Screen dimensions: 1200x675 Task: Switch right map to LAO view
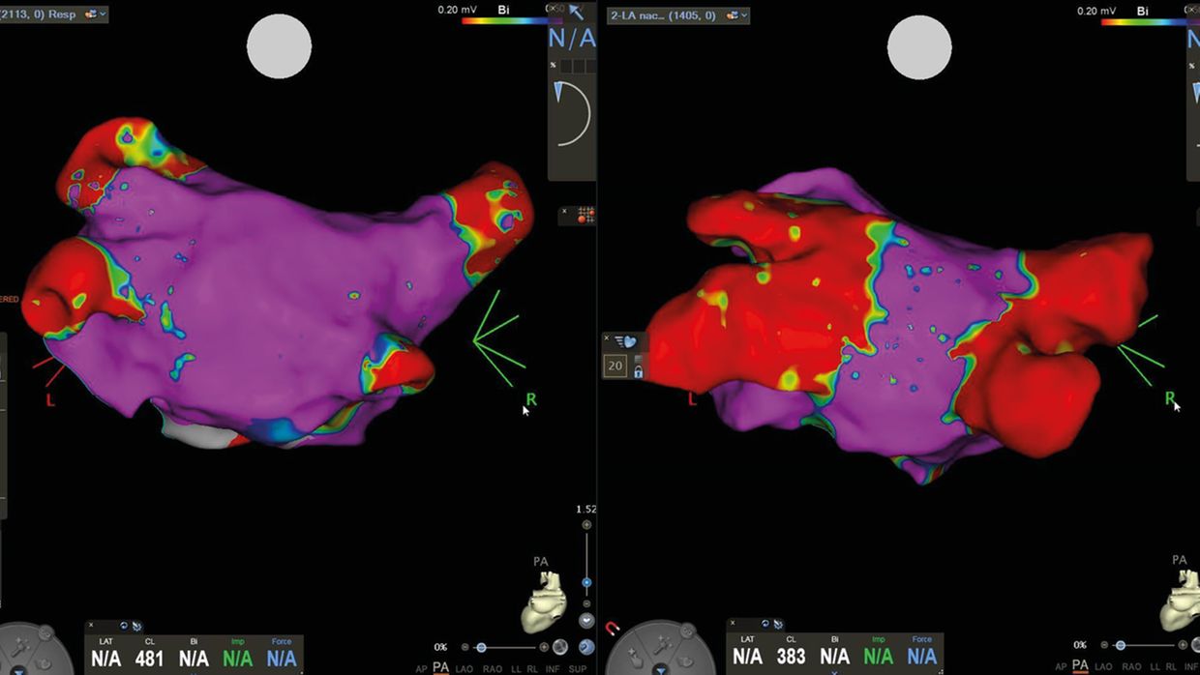1104,666
